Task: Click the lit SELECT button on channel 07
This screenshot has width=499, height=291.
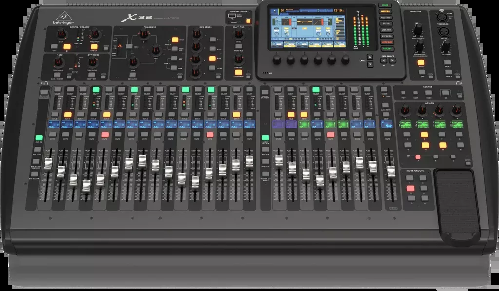Action: tap(134, 90)
